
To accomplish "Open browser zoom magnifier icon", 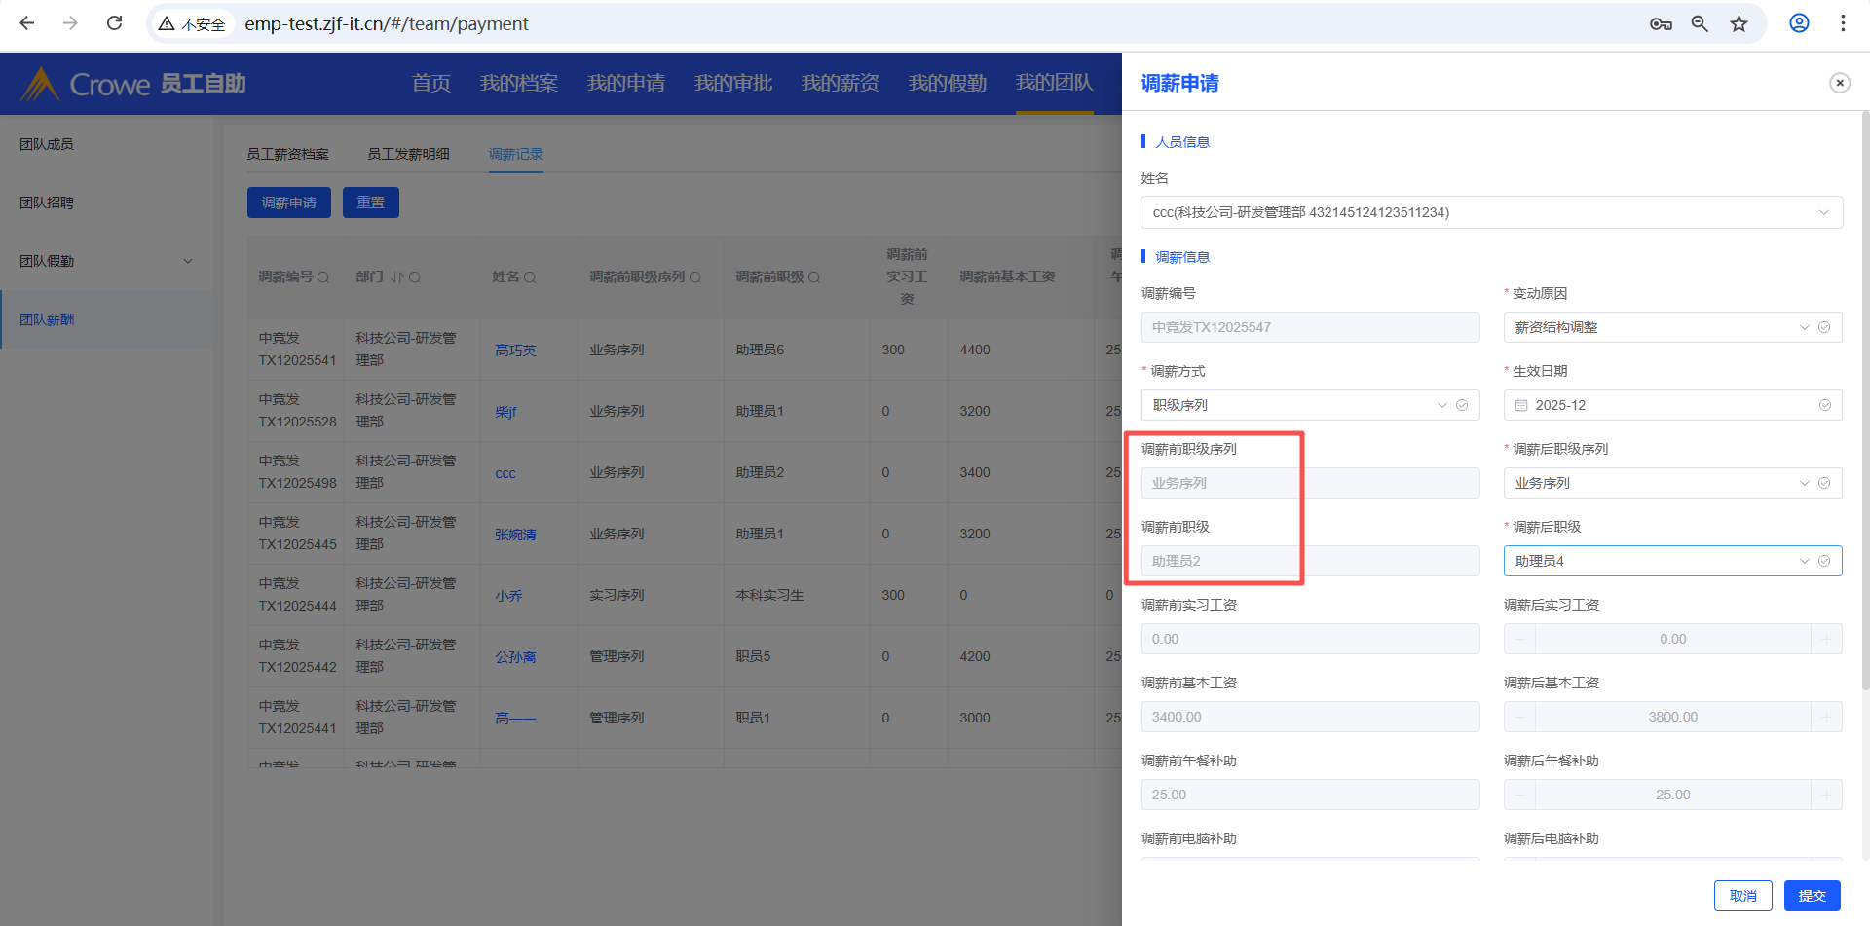I will pos(1700,23).
